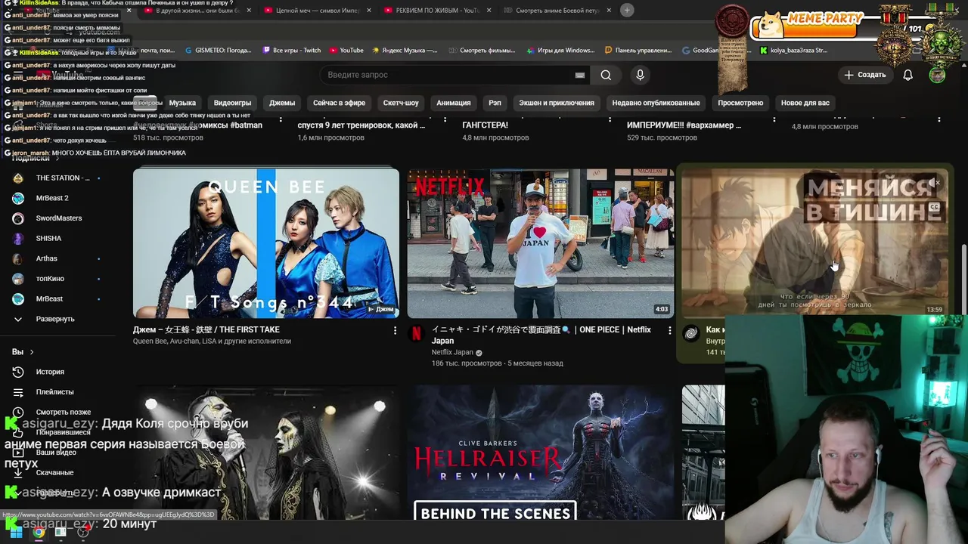This screenshot has height=544, width=968.
Task: Open the kolya_baza3raza bookmark
Action: pyautogui.click(x=794, y=51)
